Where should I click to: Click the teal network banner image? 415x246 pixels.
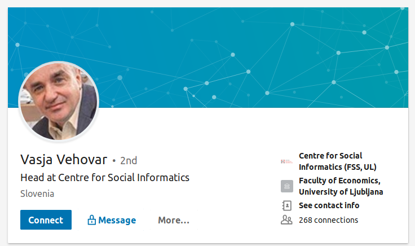click(254, 56)
